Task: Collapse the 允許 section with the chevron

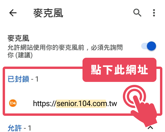Action: pos(150,128)
